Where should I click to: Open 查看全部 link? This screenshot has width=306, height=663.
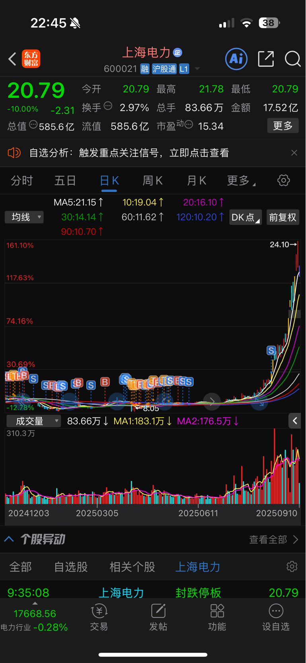(x=274, y=540)
